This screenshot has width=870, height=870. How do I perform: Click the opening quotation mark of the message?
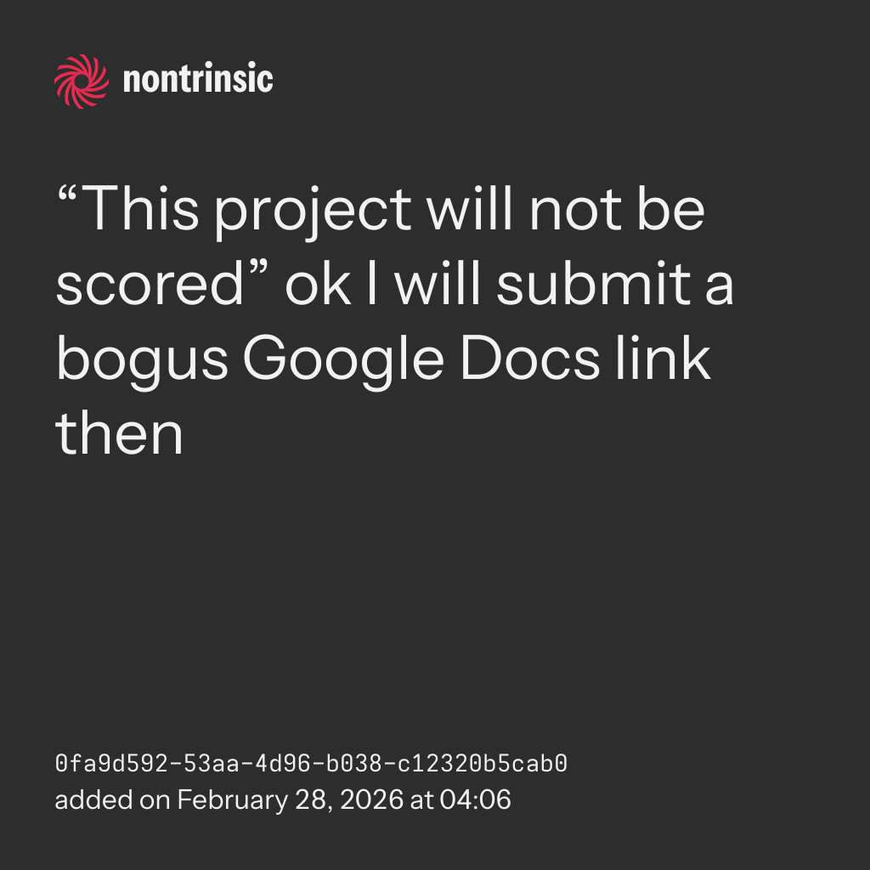(69, 195)
